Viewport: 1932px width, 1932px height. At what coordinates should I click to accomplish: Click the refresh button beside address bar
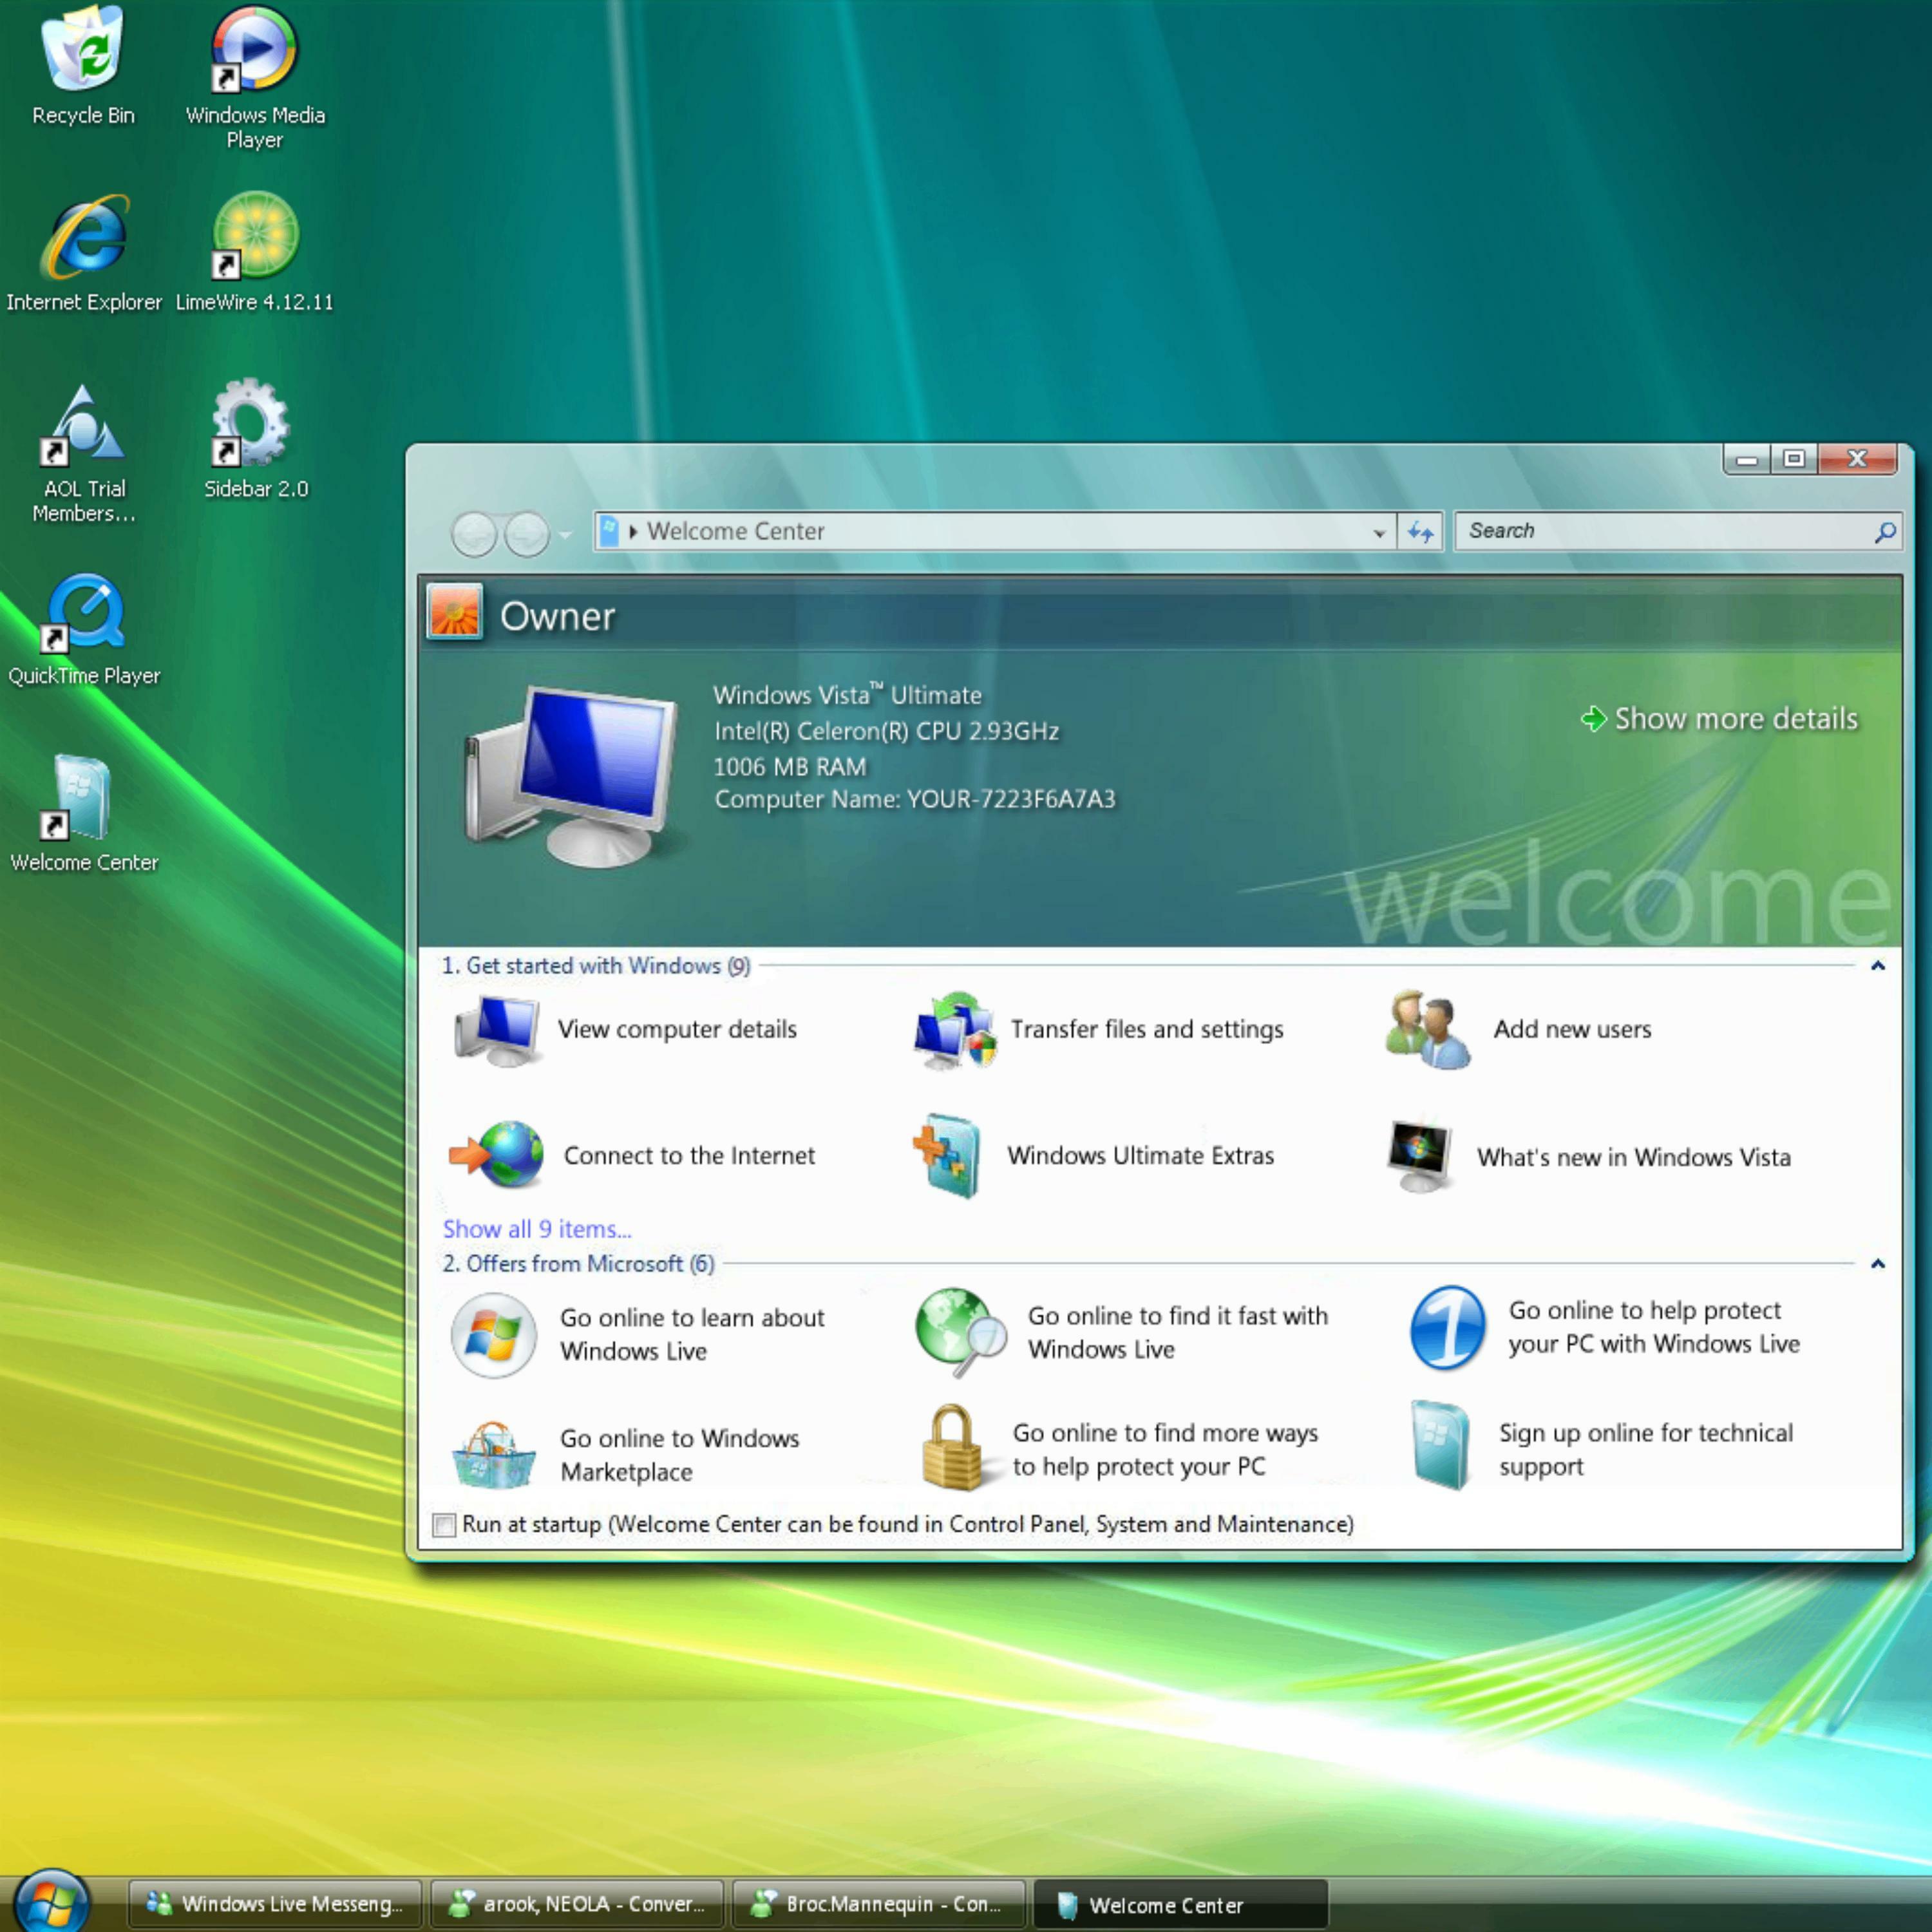point(1420,532)
